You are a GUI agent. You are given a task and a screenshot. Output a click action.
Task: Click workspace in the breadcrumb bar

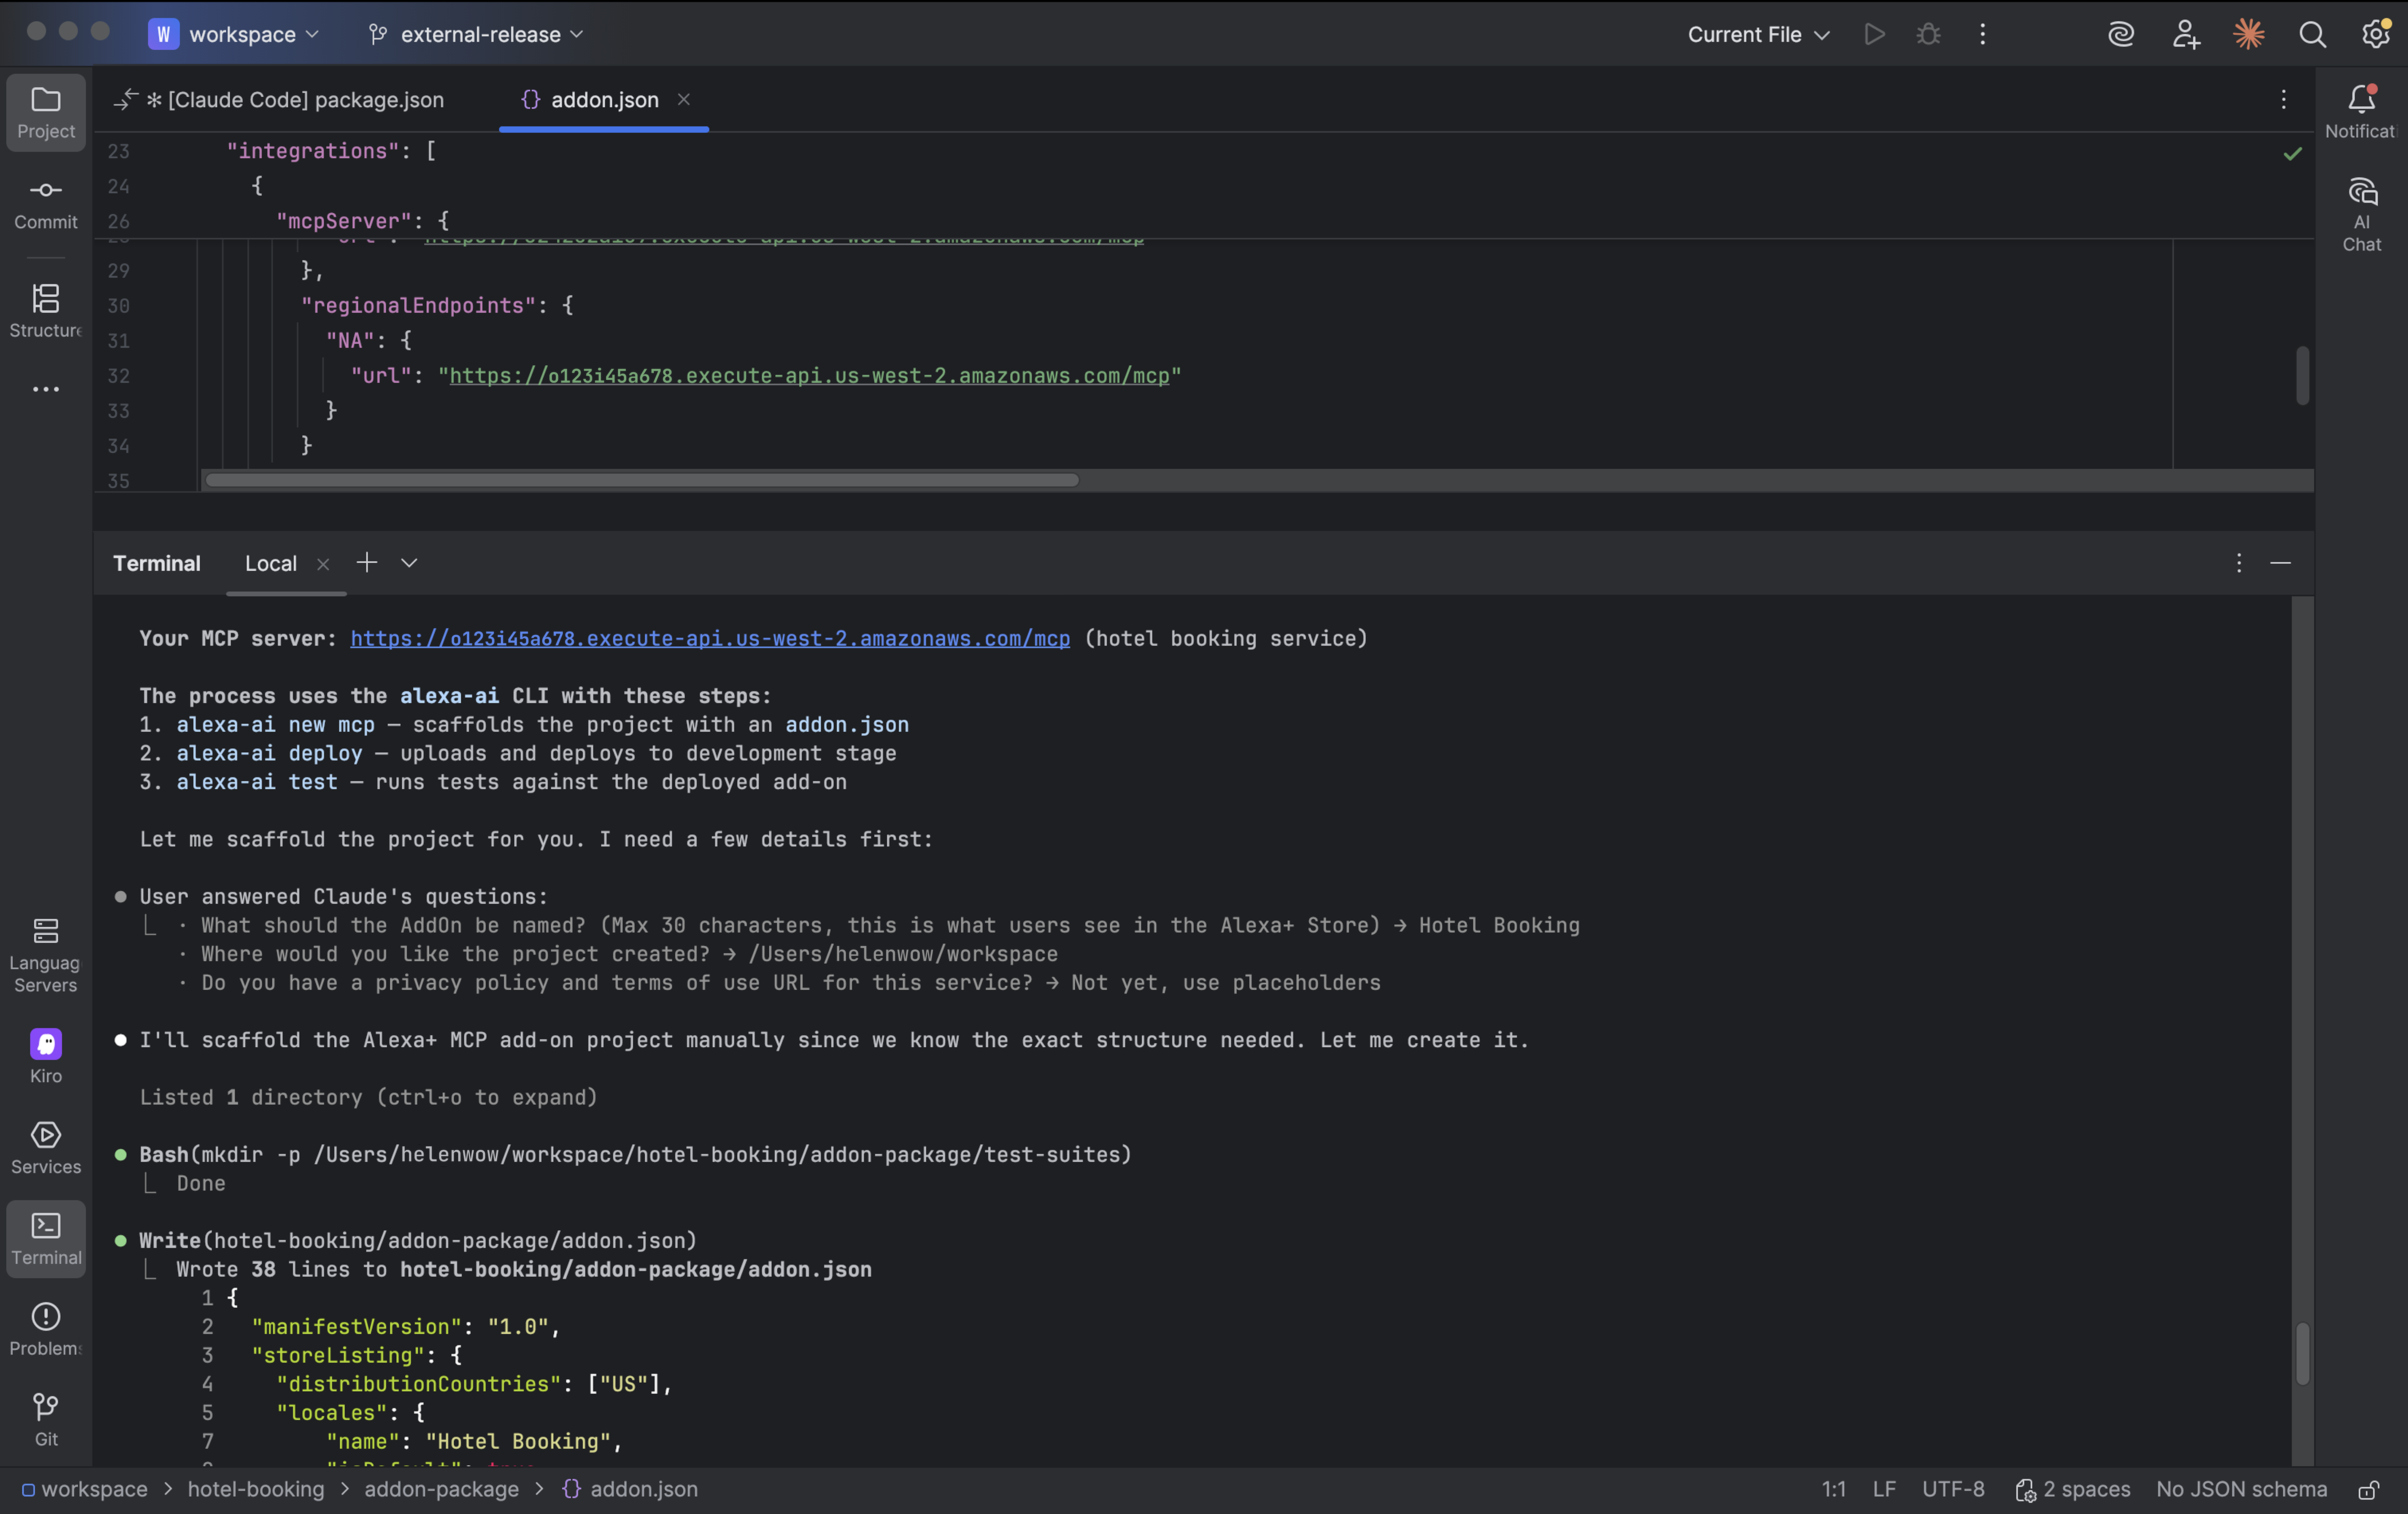tap(85, 1490)
